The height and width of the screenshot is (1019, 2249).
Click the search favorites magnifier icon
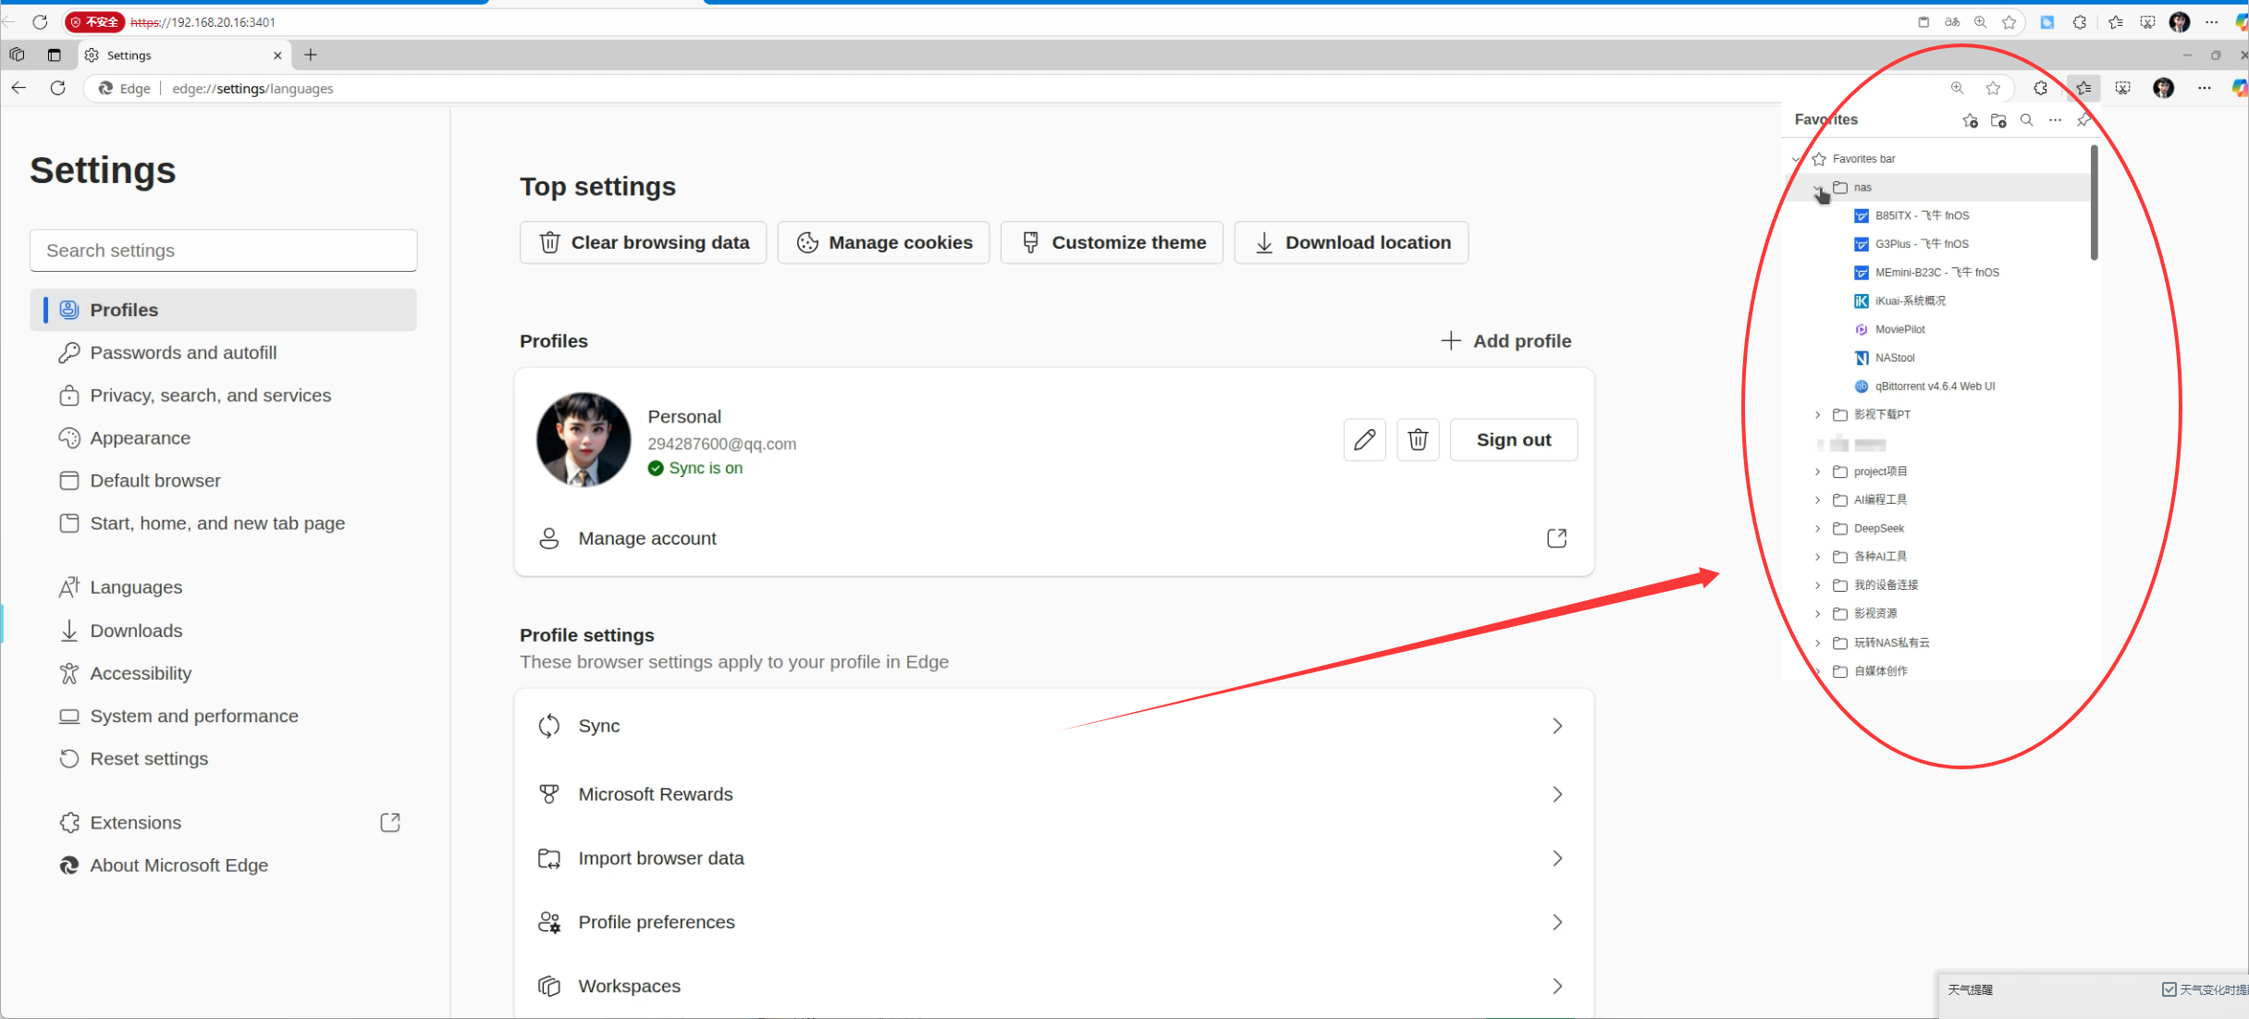click(2026, 120)
